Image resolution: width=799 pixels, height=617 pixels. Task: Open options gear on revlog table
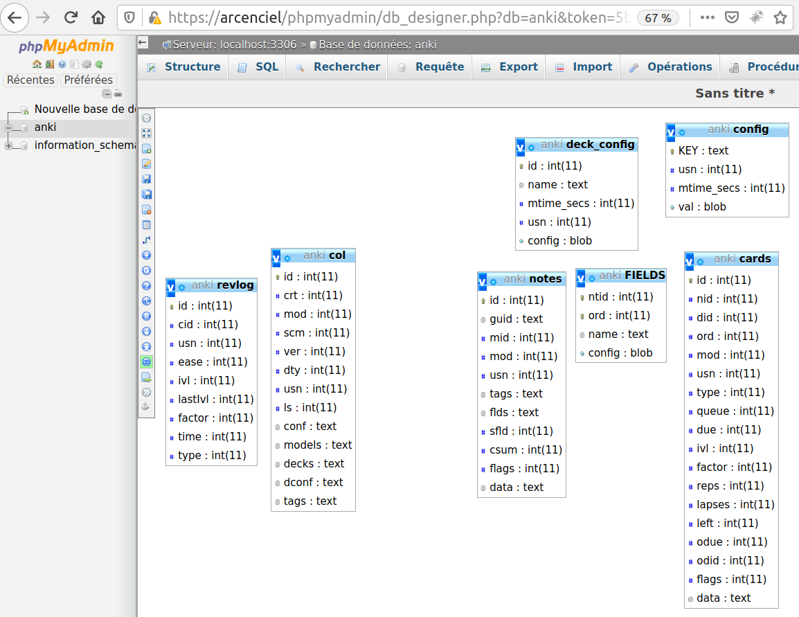(x=182, y=288)
